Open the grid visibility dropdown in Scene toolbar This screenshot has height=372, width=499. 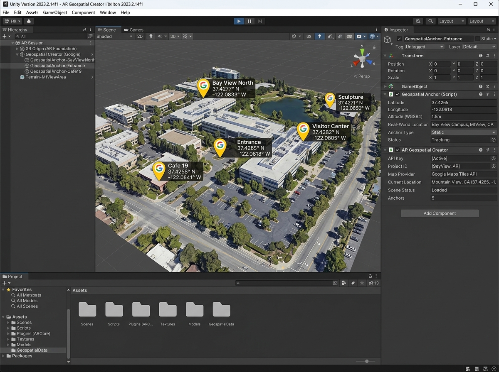[188, 37]
